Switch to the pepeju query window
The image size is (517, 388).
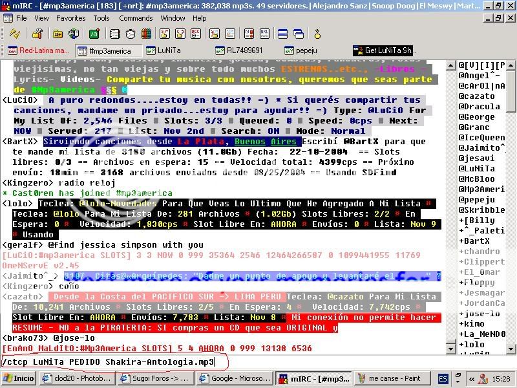tap(301, 50)
